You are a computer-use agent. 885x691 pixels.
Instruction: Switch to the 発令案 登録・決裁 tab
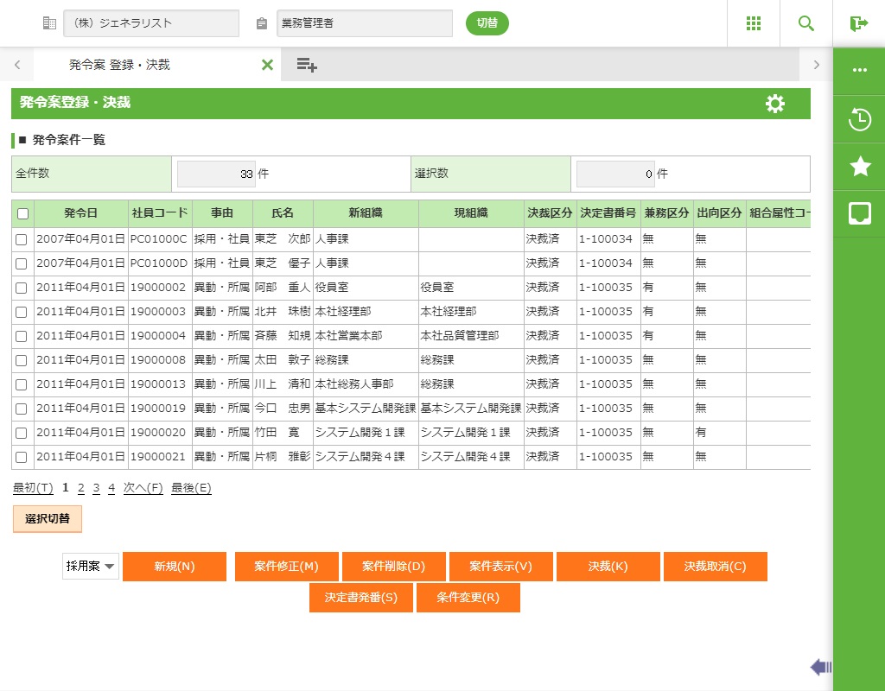click(119, 65)
